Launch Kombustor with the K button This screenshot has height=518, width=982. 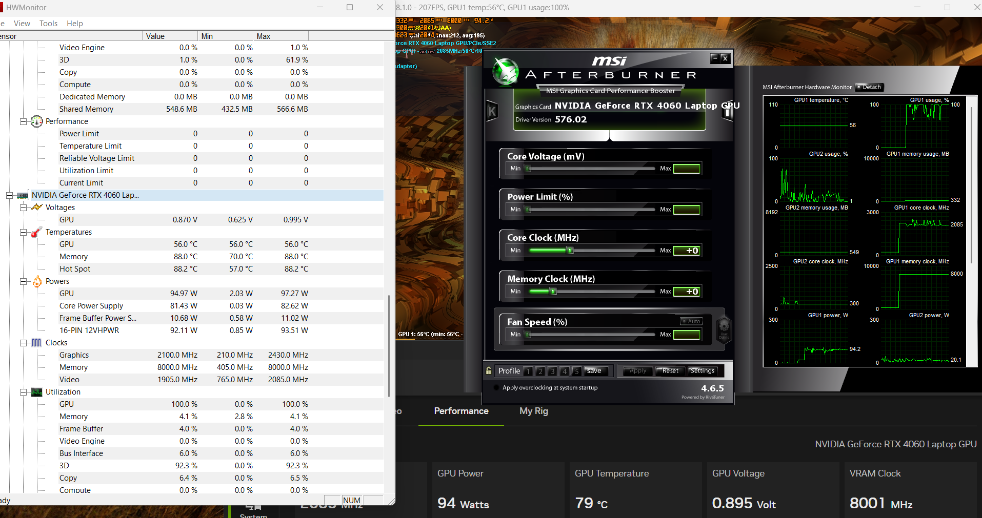click(x=492, y=111)
